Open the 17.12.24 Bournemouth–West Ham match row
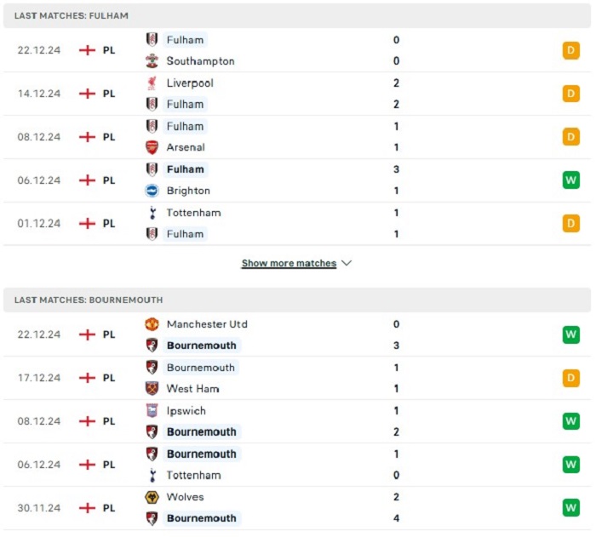 coord(297,378)
